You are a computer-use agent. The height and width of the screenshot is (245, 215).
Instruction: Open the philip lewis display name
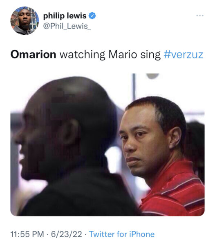(x=65, y=16)
